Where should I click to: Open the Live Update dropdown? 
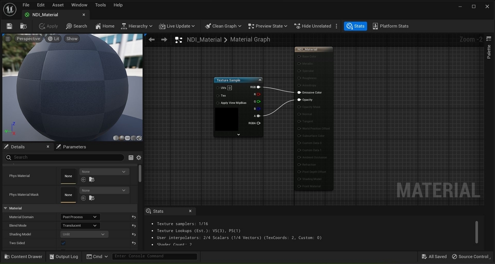point(177,26)
